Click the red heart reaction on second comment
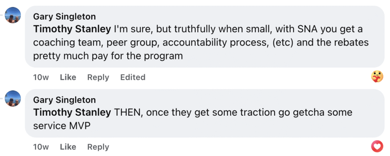 pos(377,146)
